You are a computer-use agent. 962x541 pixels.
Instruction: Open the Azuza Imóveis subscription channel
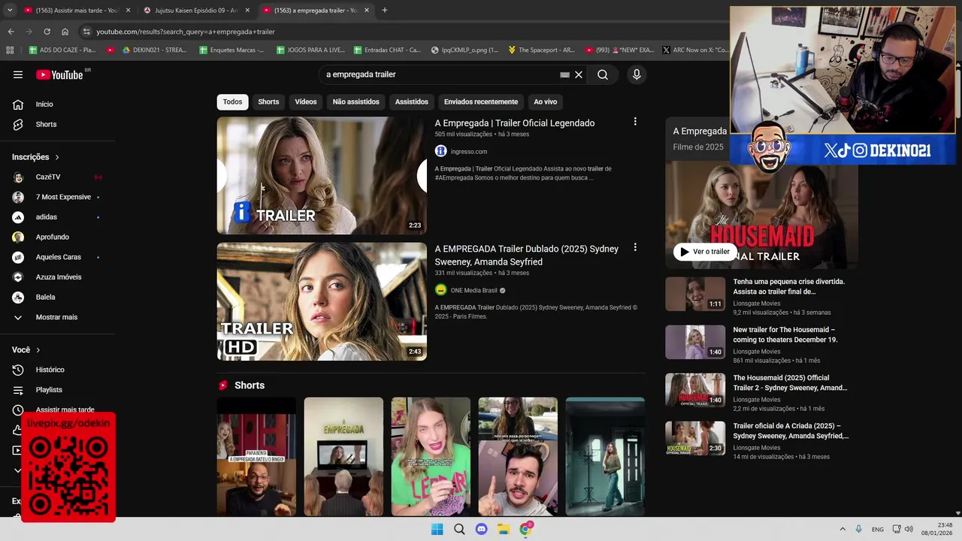coord(60,277)
